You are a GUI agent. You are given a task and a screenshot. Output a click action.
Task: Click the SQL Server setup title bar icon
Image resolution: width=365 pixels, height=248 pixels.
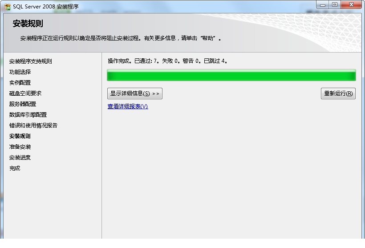click(x=7, y=7)
